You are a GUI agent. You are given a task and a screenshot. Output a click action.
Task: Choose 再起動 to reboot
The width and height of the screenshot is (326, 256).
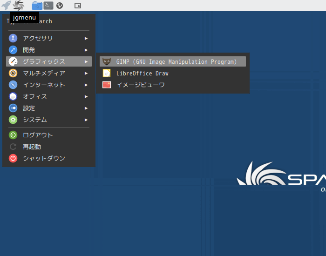click(48, 147)
